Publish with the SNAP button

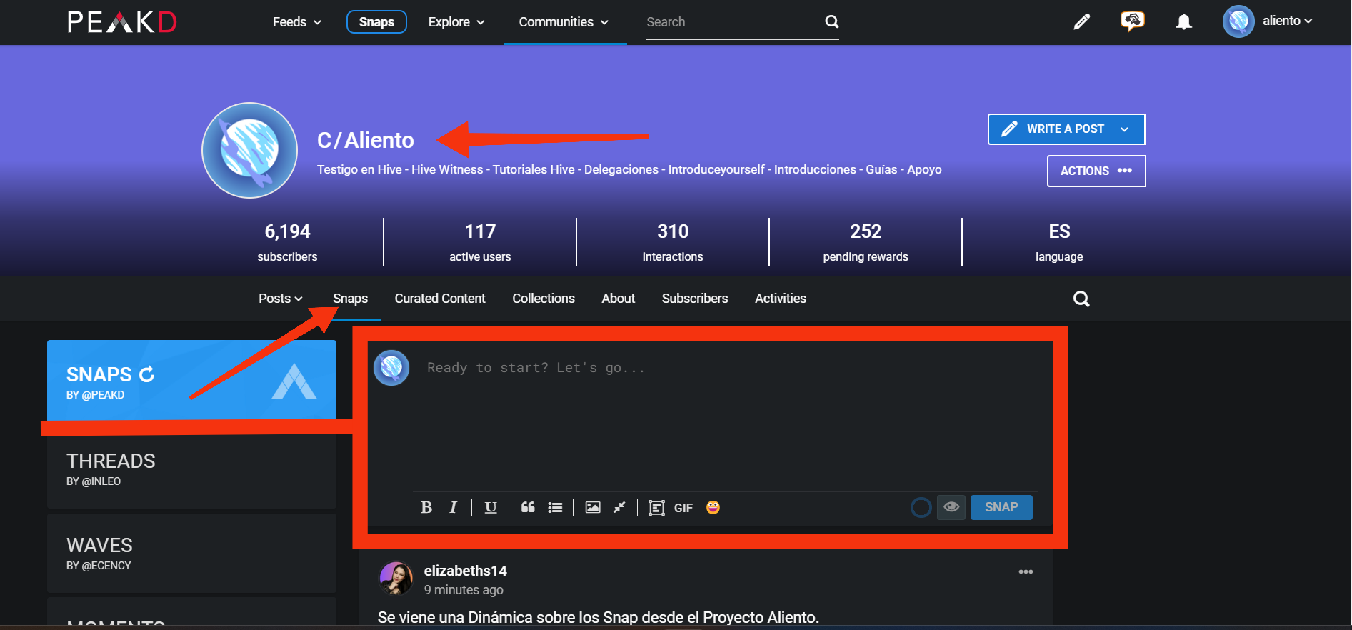click(1001, 507)
